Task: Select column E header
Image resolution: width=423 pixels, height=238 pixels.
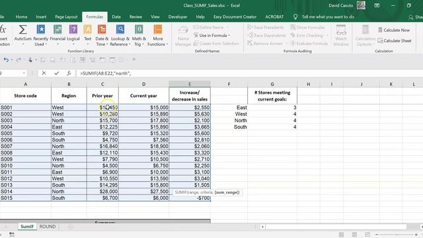Action: [x=190, y=84]
